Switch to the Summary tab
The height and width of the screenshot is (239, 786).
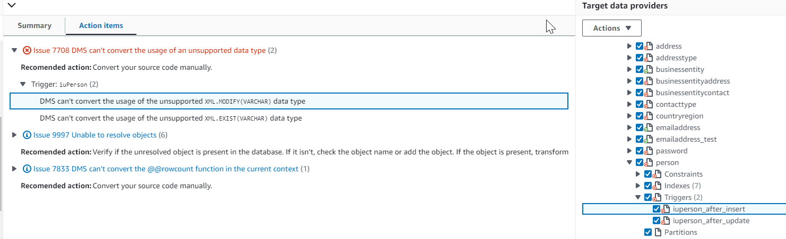(x=34, y=25)
